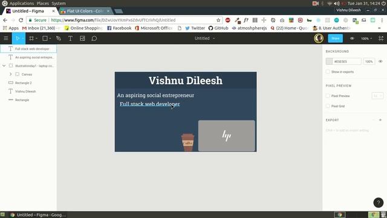Edit the background hex color field

tap(347, 61)
